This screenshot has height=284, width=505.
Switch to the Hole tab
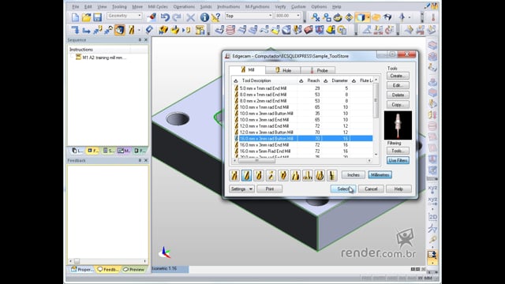pyautogui.click(x=283, y=70)
